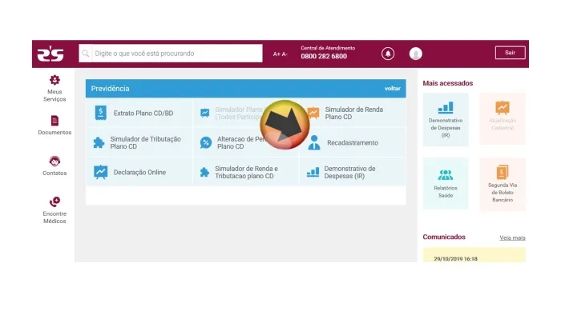
Task: Open the user profile avatar
Action: (x=416, y=54)
